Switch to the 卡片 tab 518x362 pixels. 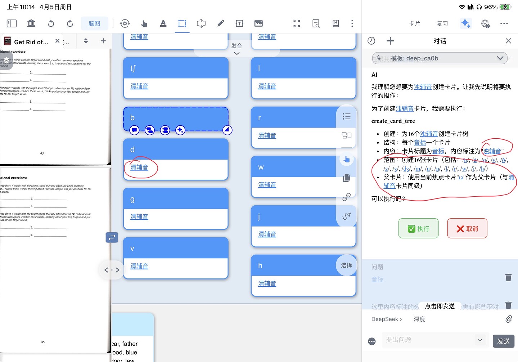pos(414,23)
